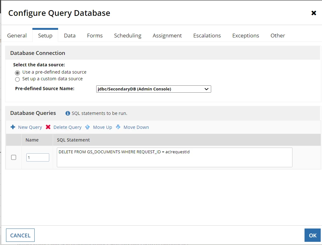Open the Pre-defined Source Name dropdown
The image size is (322, 245).
tap(153, 89)
